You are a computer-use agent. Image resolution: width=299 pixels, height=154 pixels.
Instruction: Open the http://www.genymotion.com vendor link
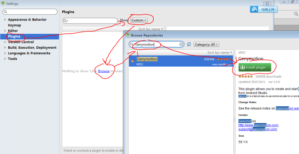[x=258, y=125]
